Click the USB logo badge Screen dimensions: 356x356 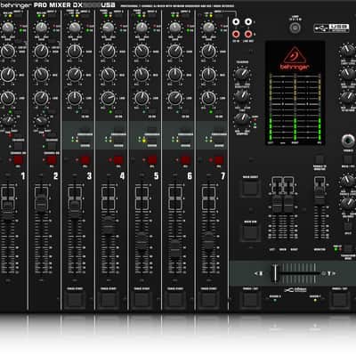pos(331,28)
